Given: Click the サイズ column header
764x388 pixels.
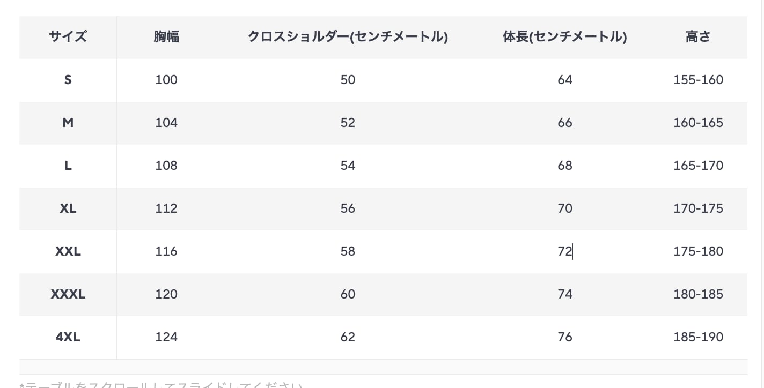Looking at the screenshot, I should (x=68, y=37).
